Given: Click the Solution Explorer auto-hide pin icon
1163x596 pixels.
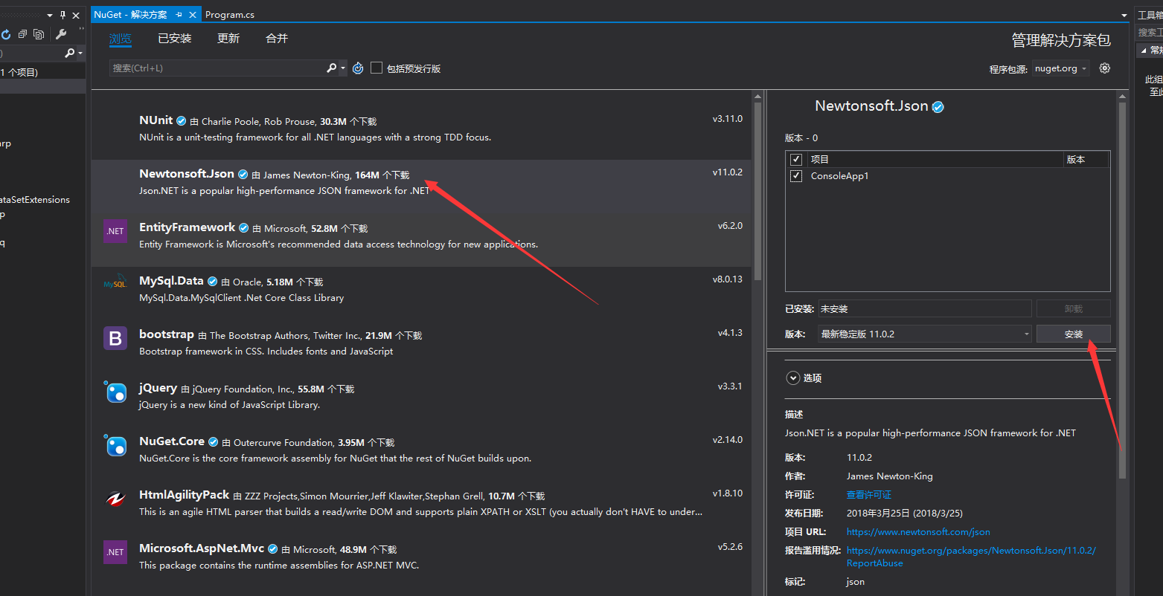Looking at the screenshot, I should (63, 15).
